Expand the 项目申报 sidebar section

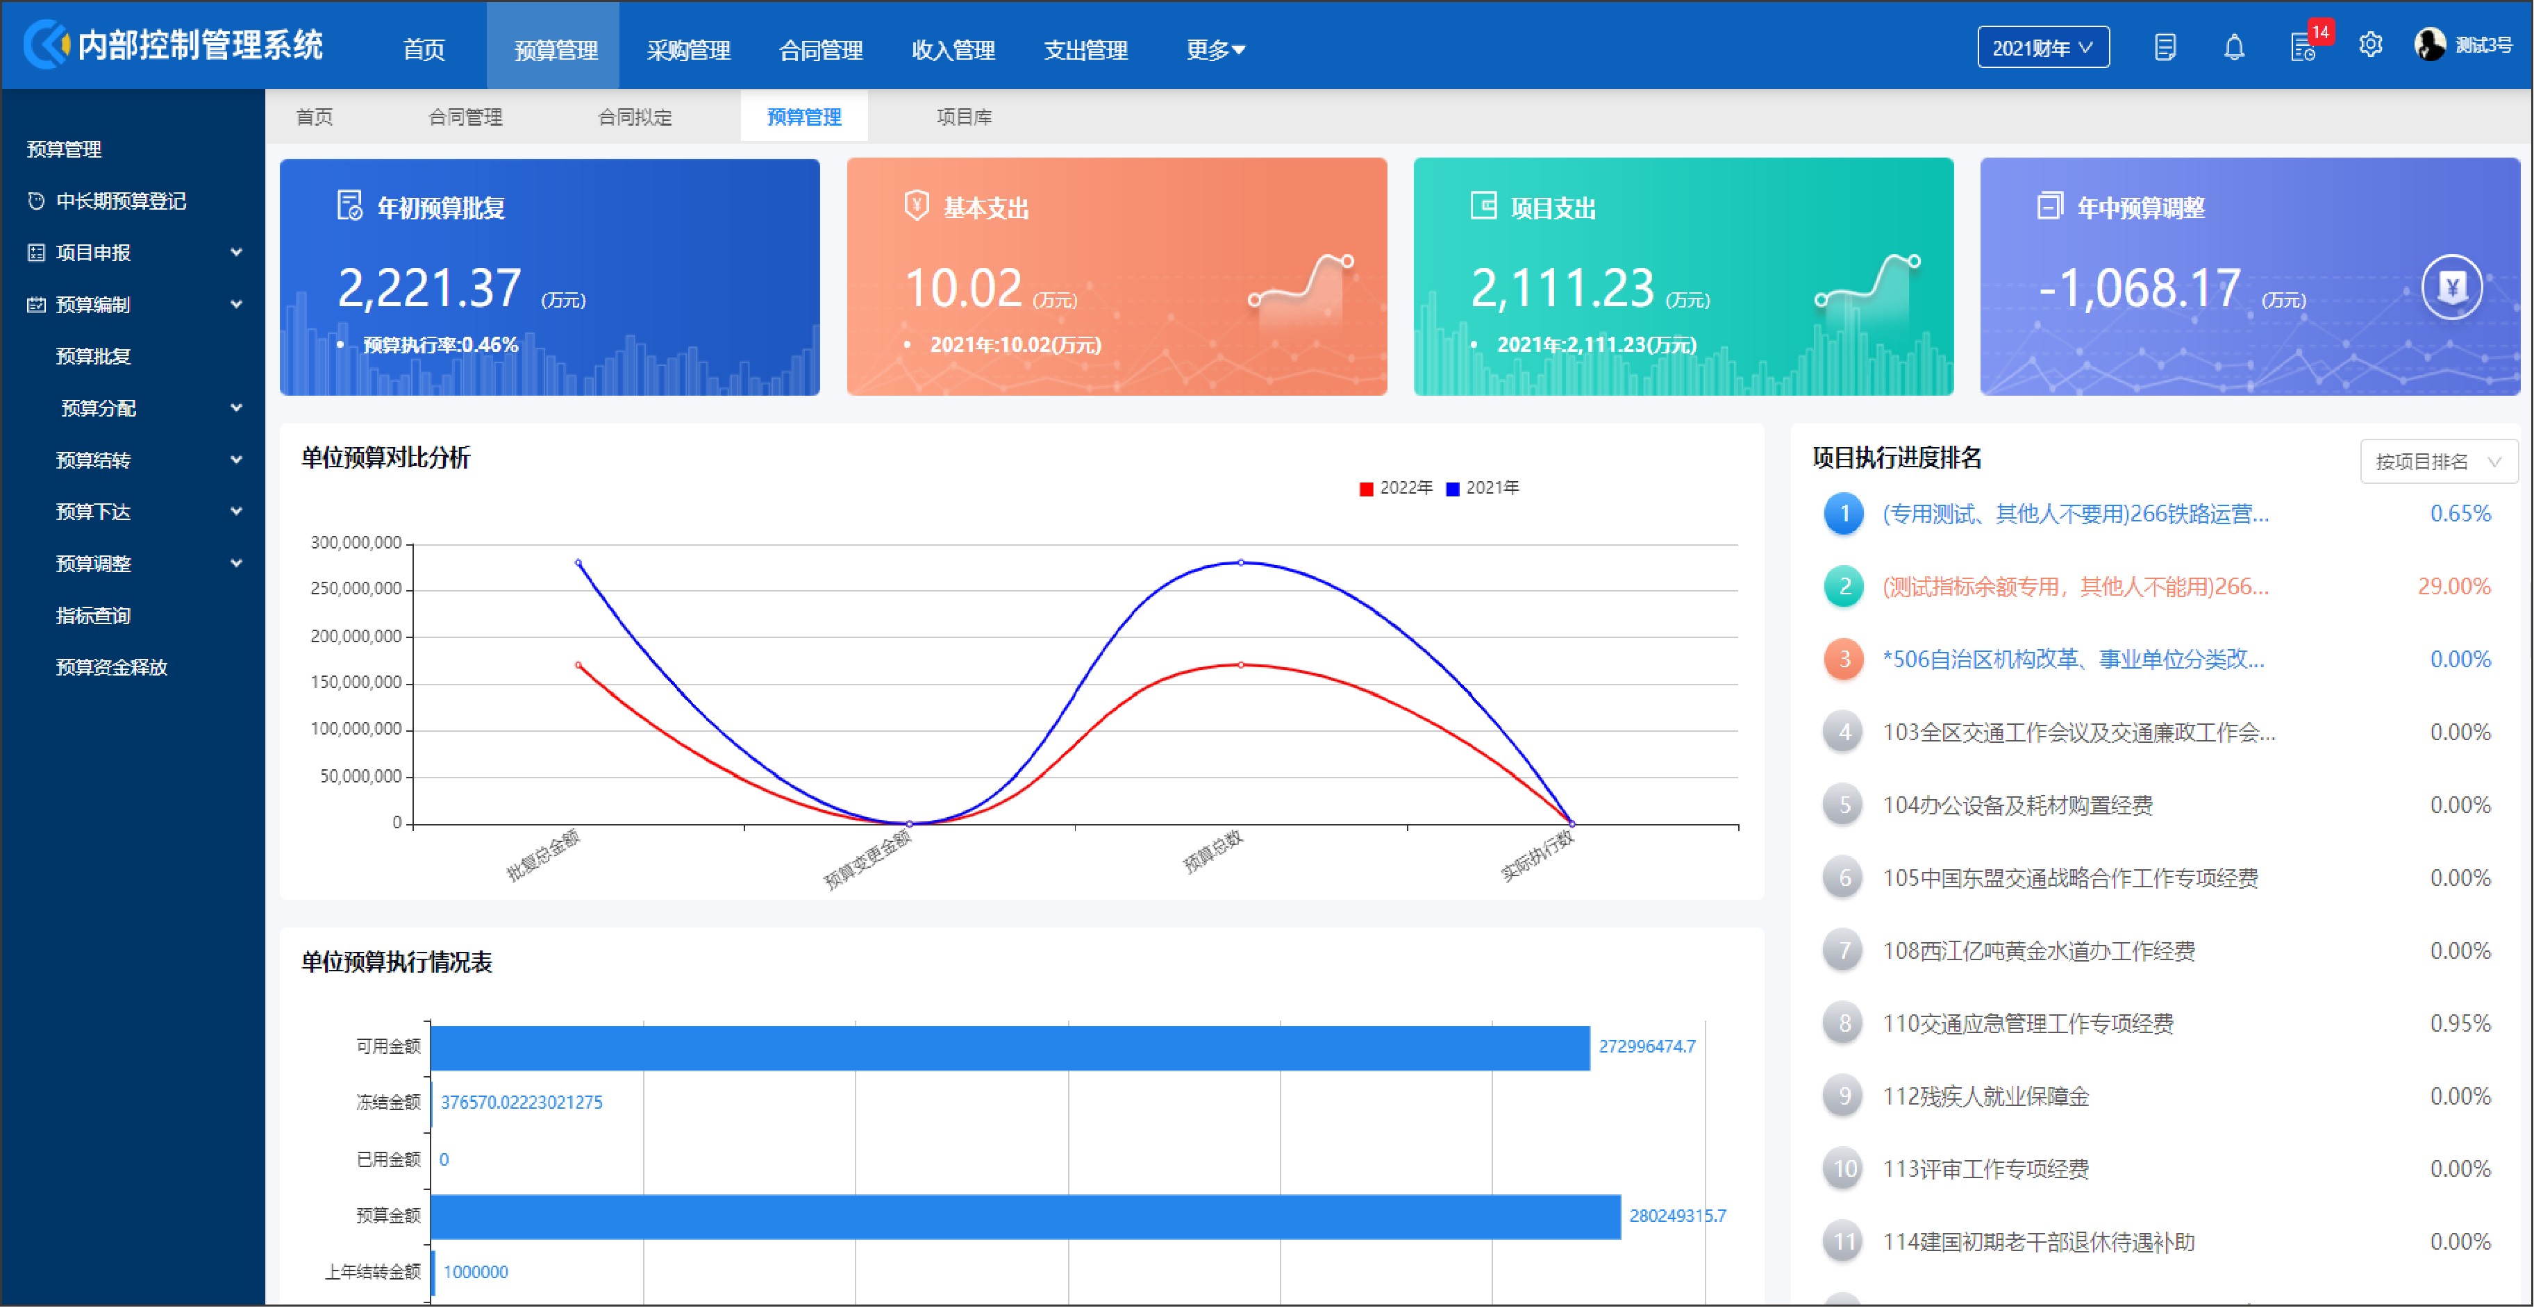pos(236,253)
